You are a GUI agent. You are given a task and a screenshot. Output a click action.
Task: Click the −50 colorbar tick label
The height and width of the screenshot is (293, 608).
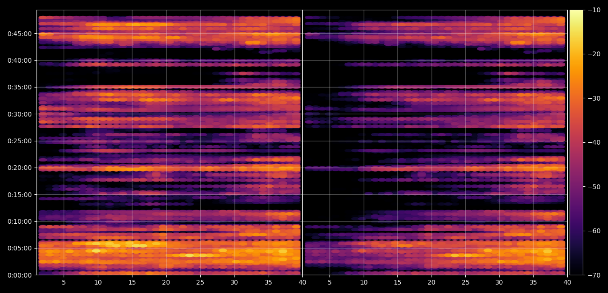(x=593, y=187)
